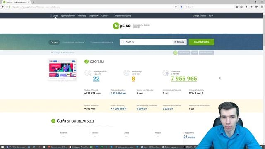Click the ≈ 7 390 583 ₽ budget estimate
The width and height of the screenshot is (265, 149).
(118, 108)
